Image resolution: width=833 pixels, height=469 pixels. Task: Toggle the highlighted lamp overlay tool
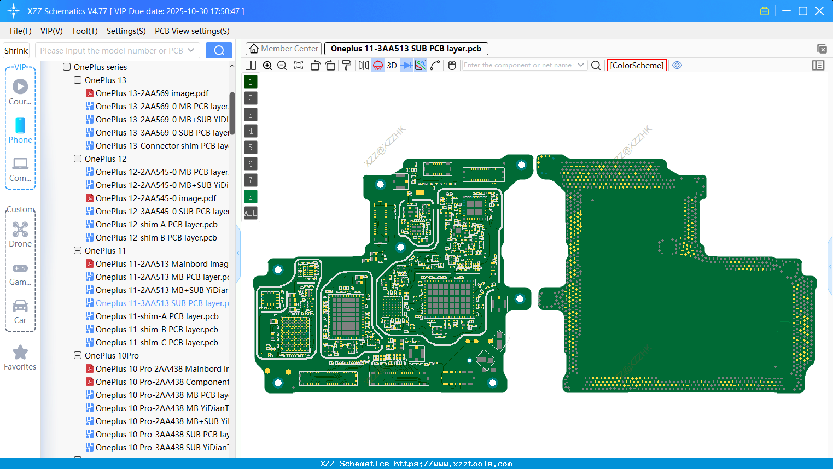(x=377, y=65)
